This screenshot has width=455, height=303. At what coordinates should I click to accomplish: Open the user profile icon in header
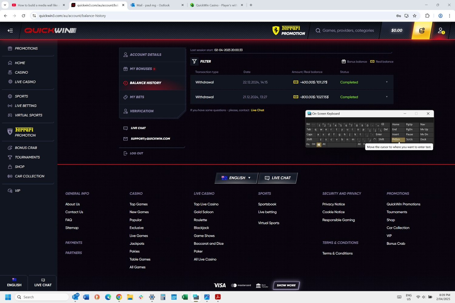click(x=440, y=30)
